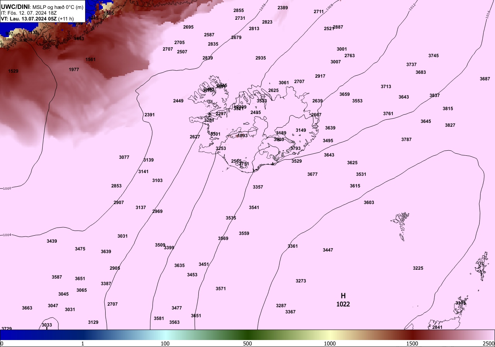Click the height value 3103
The width and height of the screenshot is (495, 347).
157,180
